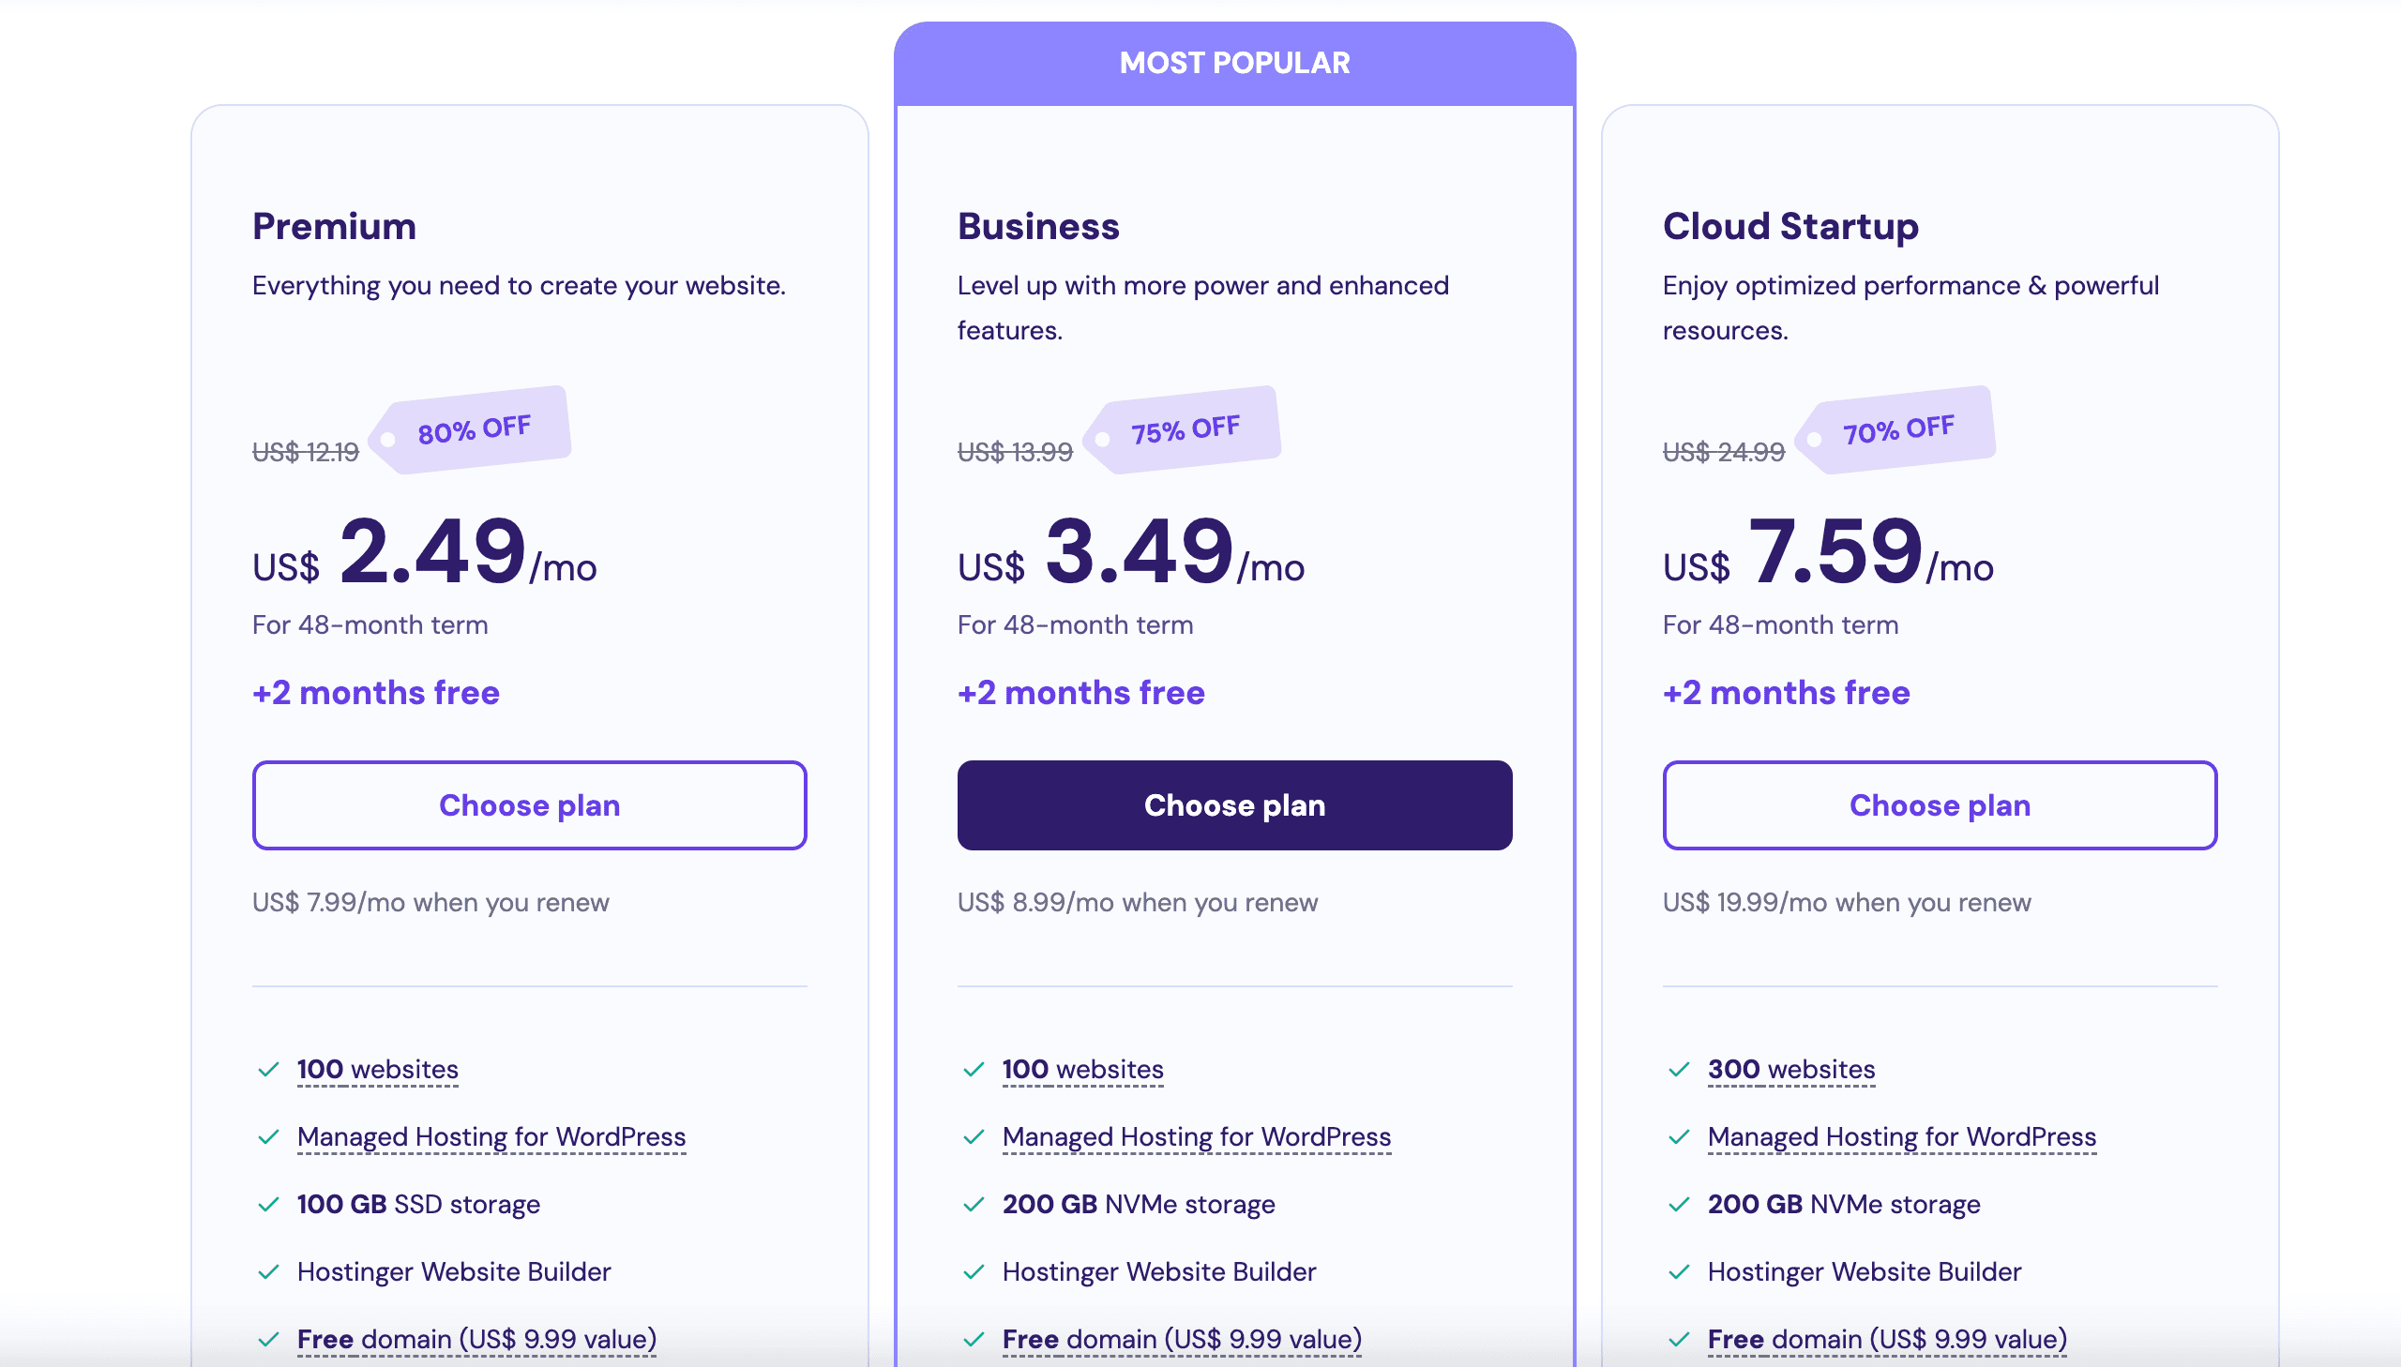
Task: Click Cloud Startup's '+2 months free' text
Action: (1786, 692)
